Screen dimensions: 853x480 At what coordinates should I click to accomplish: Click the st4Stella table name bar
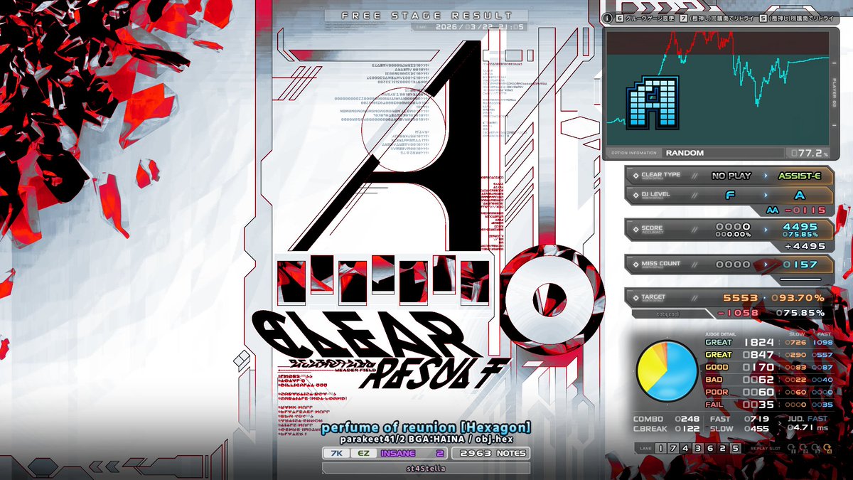click(x=426, y=469)
